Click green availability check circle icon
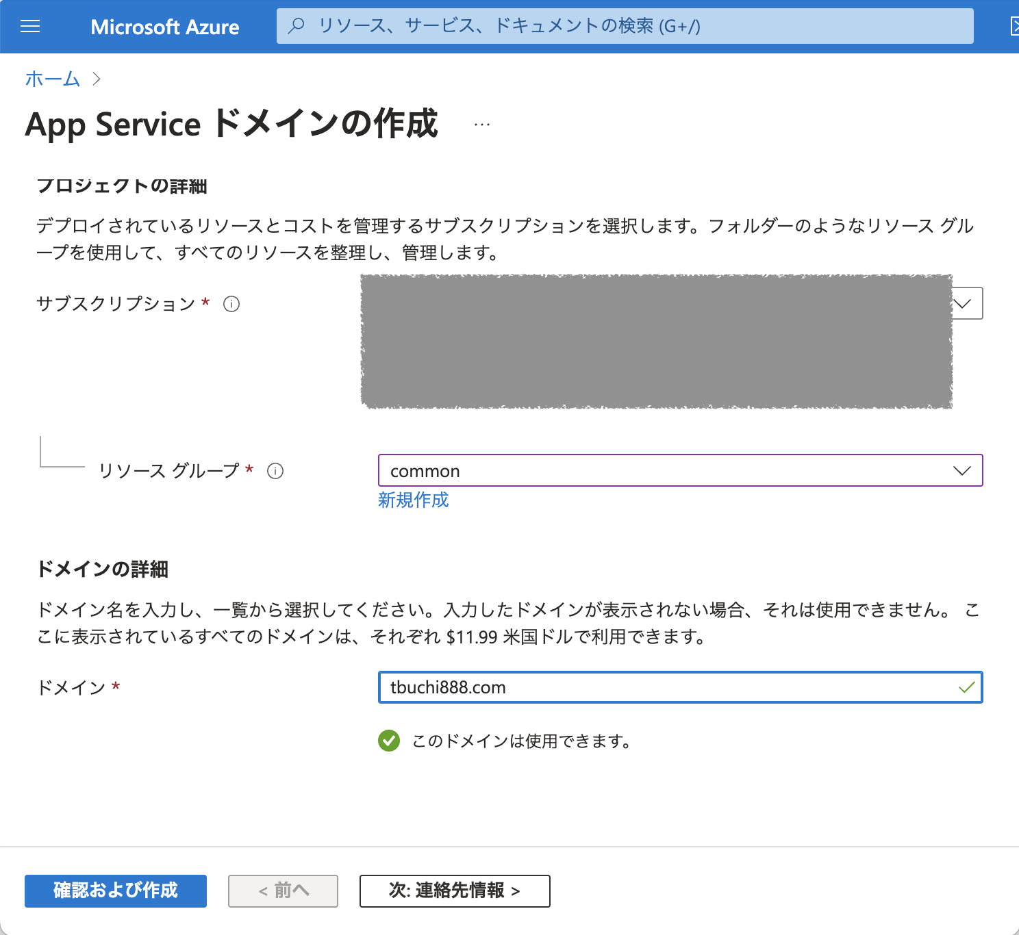Screen dimensions: 1019x935 pyautogui.click(x=389, y=741)
